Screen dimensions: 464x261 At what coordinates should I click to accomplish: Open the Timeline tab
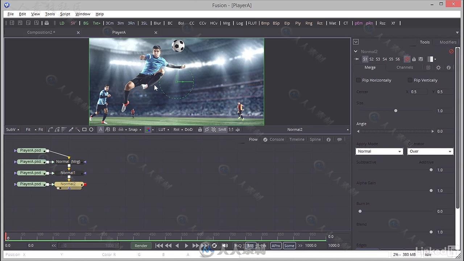tap(297, 139)
